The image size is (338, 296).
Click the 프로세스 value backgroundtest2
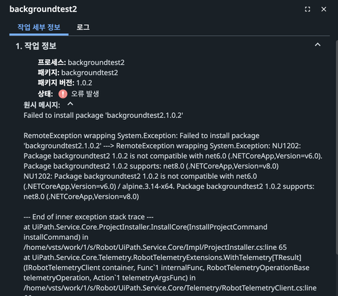[96, 62]
